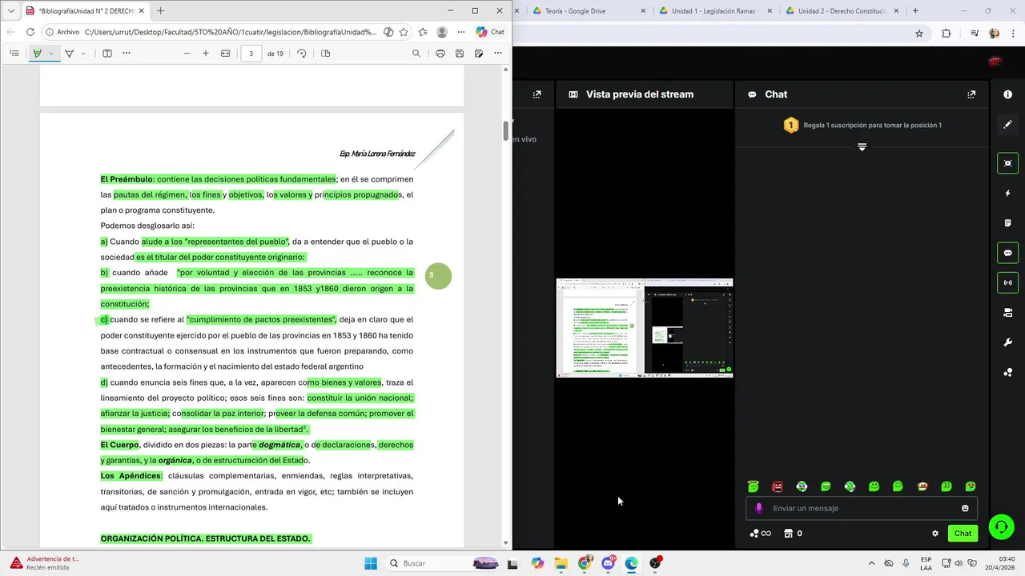Save the PDF document

point(460,54)
